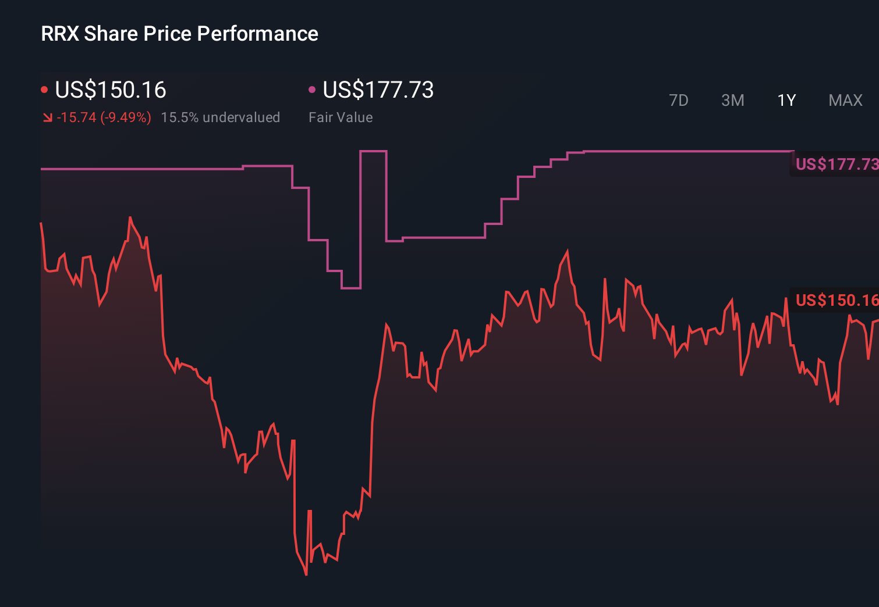Click the lowest dip of the red price line
This screenshot has width=879, height=607.
tap(306, 574)
